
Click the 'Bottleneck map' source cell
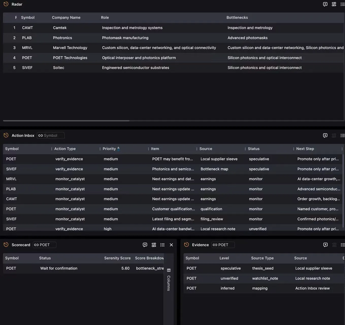point(214,169)
